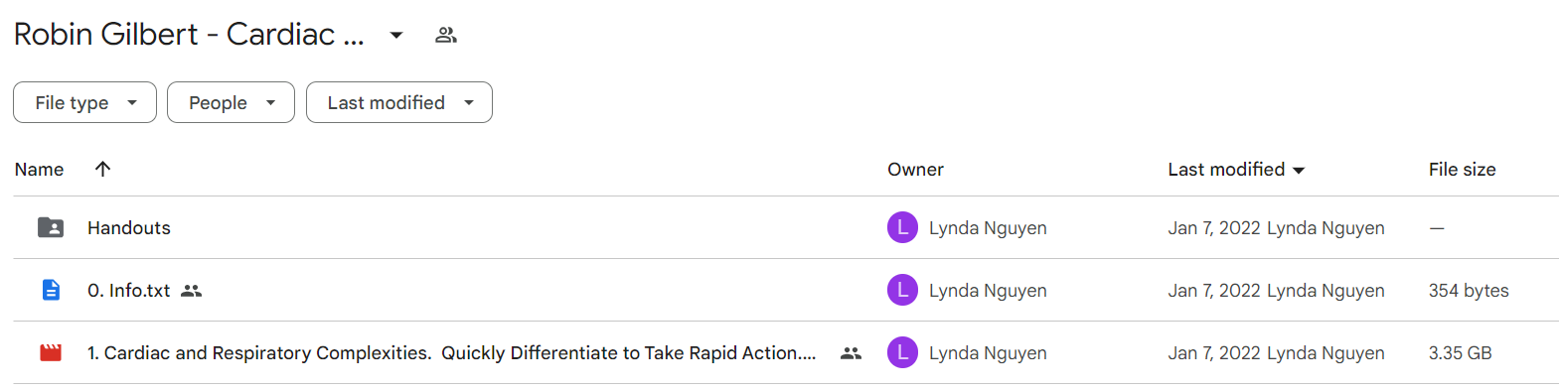Expand the Robin Gilbert folder title menu arrow
Image resolution: width=1559 pixels, height=392 pixels.
tap(396, 35)
